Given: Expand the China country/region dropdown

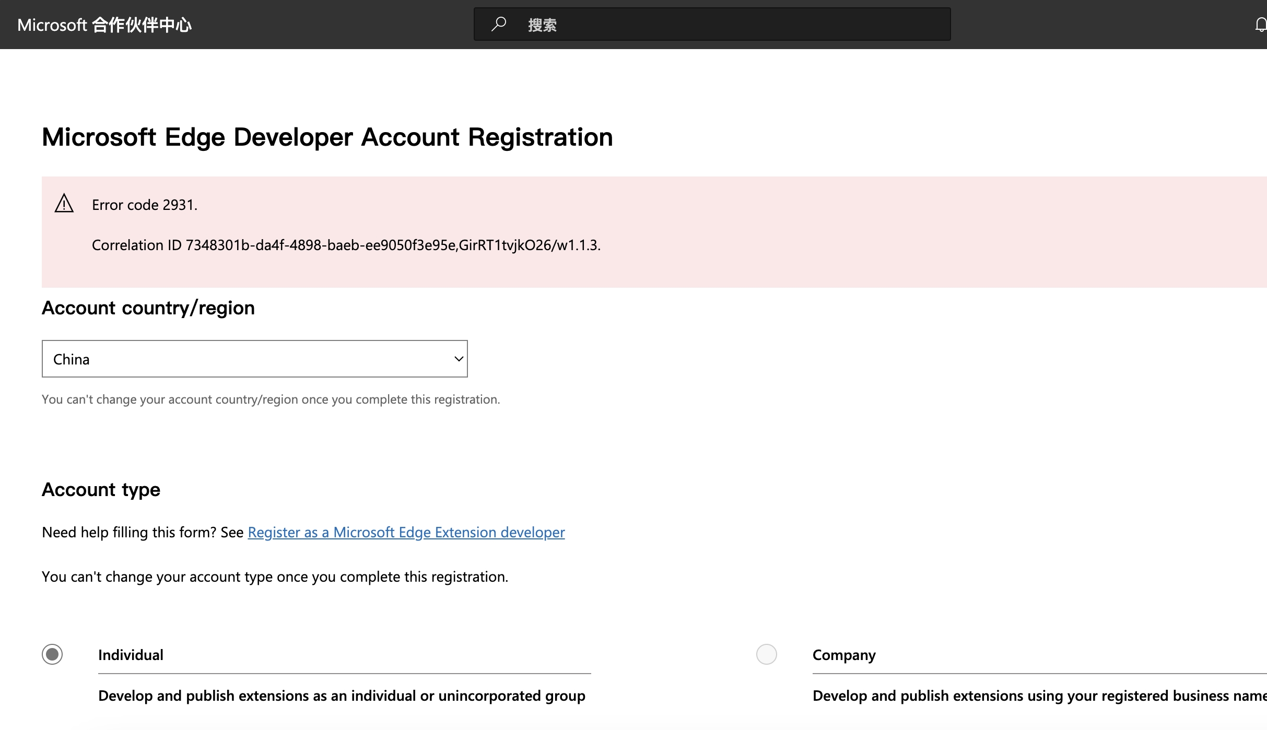Looking at the screenshot, I should pyautogui.click(x=255, y=359).
